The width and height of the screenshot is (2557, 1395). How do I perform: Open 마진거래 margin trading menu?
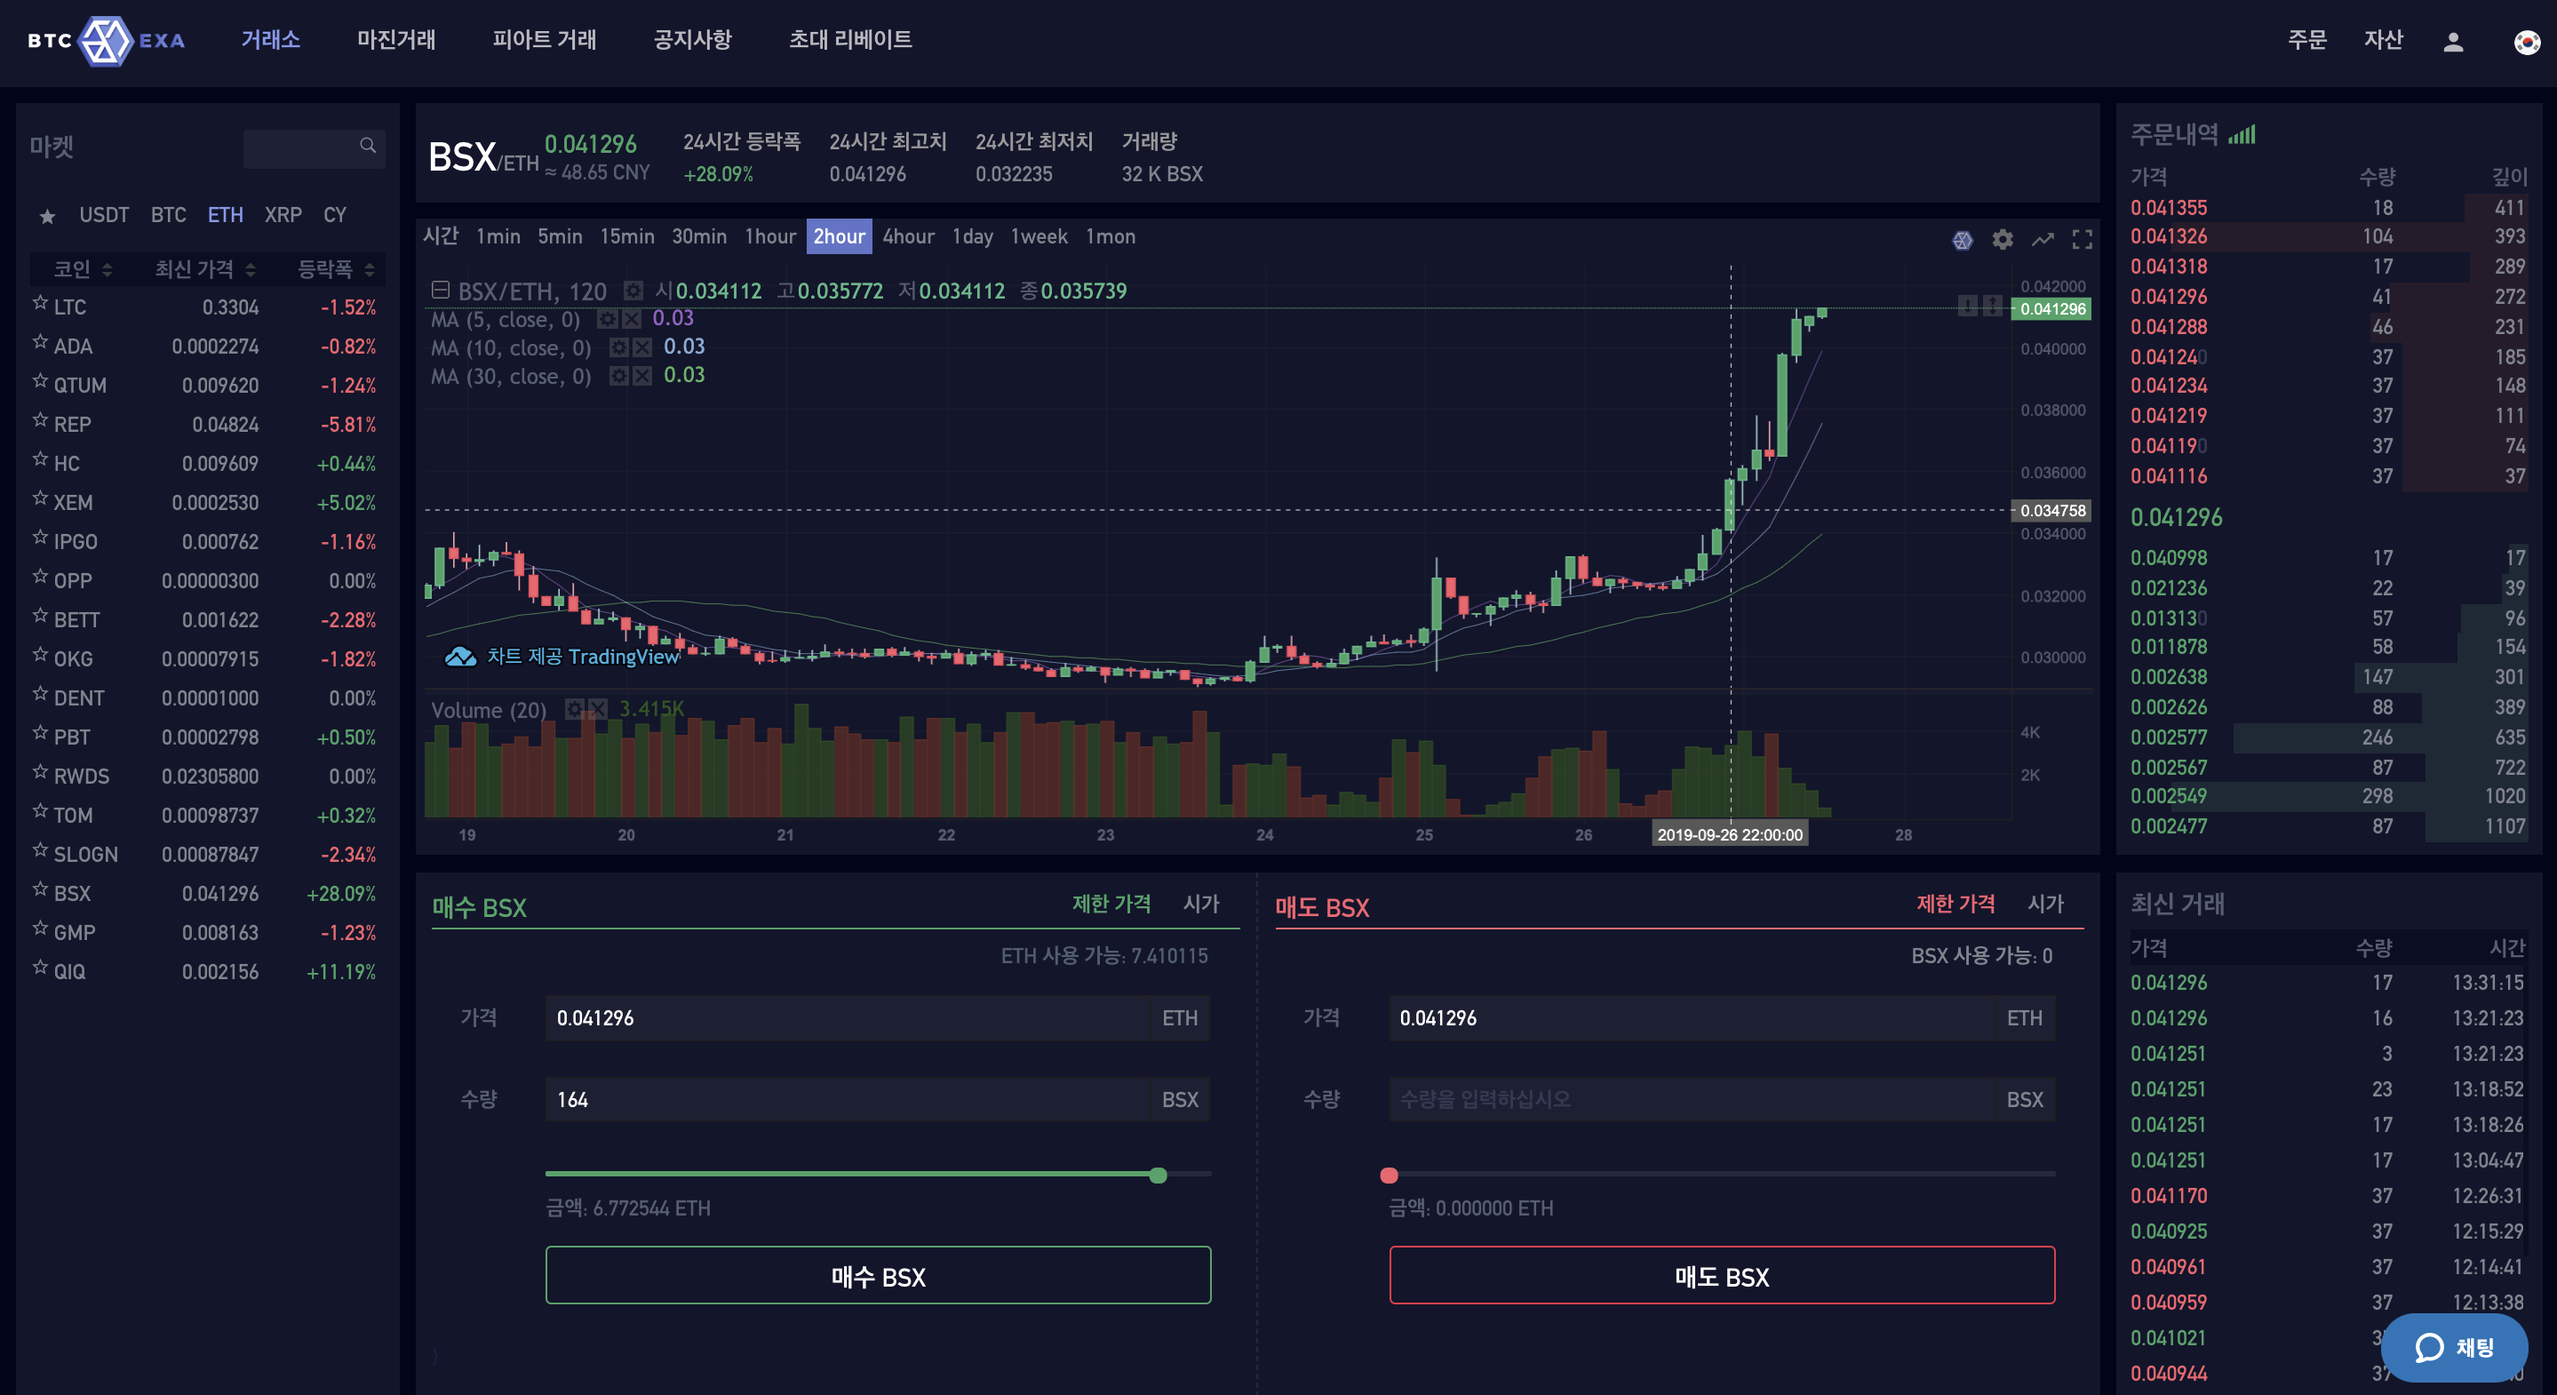(x=396, y=40)
